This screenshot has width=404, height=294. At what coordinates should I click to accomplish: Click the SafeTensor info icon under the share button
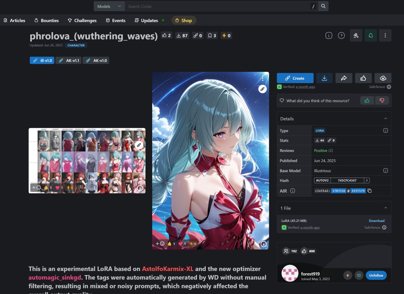pyautogui.click(x=389, y=87)
